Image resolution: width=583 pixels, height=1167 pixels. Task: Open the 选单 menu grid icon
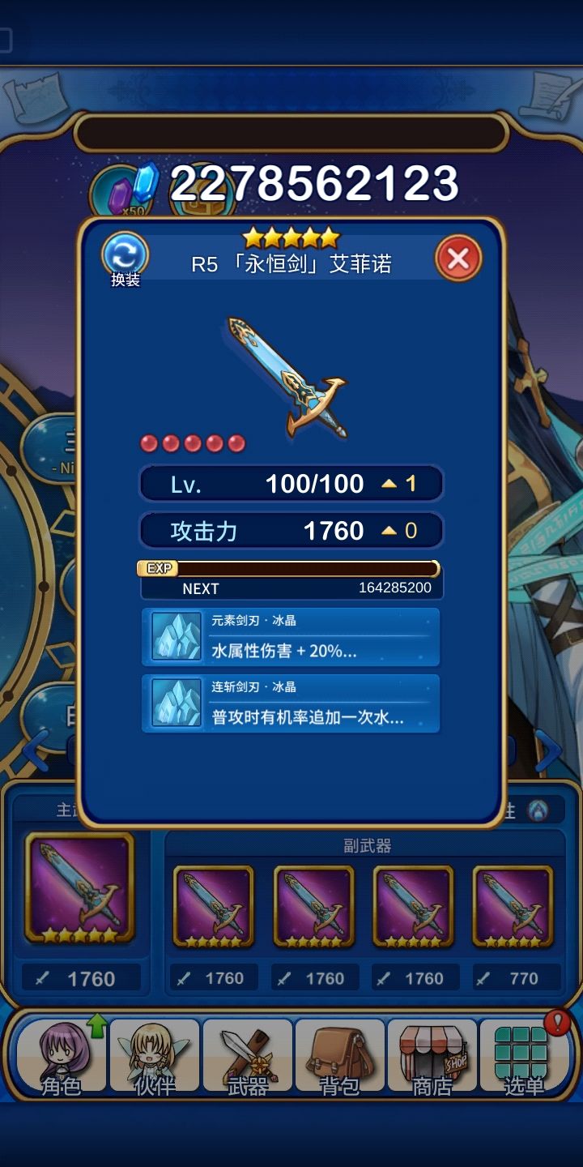[x=525, y=1056]
